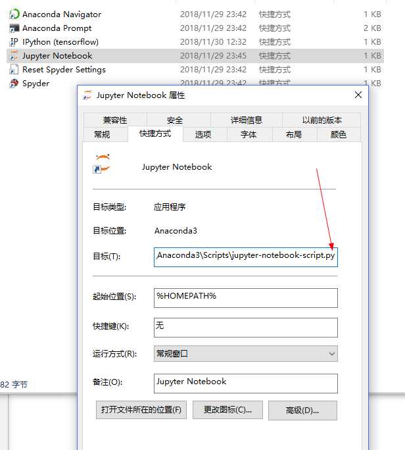Open the 字体 tab
Image resolution: width=405 pixels, height=450 pixels.
pyautogui.click(x=249, y=134)
